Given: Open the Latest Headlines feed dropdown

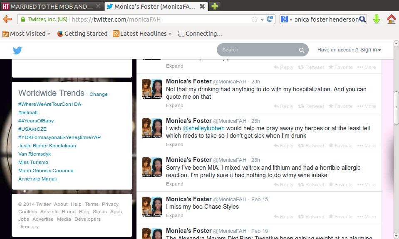Looking at the screenshot, I should (142, 34).
